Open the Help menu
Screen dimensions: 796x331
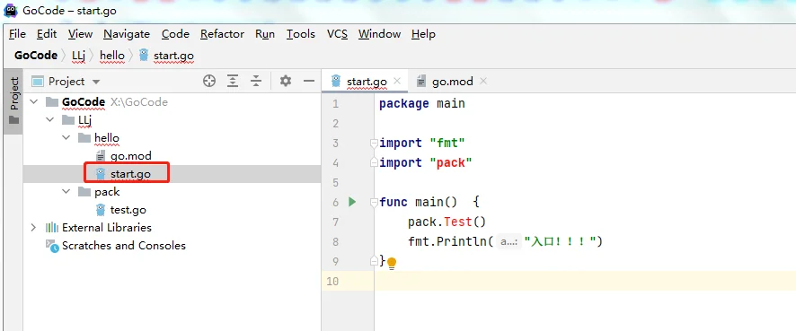click(423, 34)
